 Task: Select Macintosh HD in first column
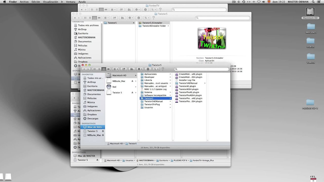[x=121, y=75]
